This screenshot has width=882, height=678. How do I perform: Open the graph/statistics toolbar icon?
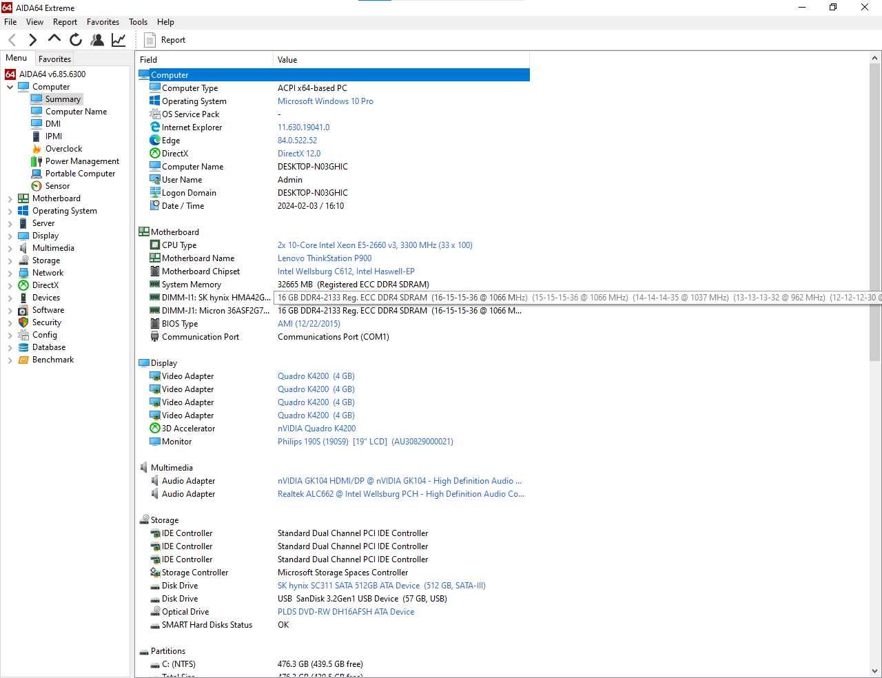119,40
